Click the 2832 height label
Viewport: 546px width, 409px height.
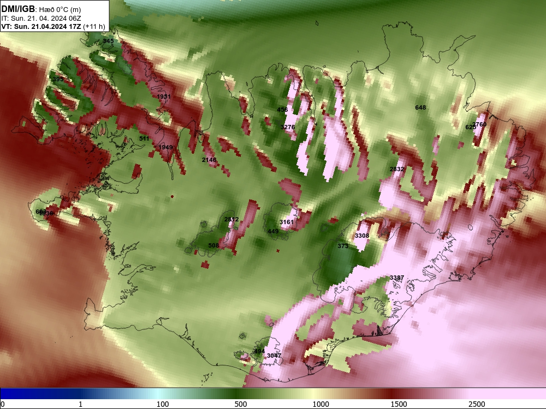(x=397, y=169)
